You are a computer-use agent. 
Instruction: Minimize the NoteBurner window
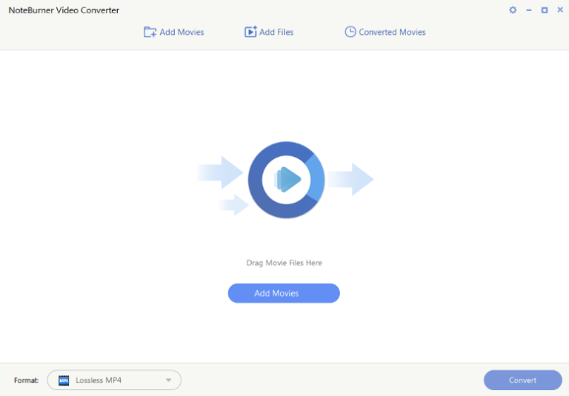(529, 10)
